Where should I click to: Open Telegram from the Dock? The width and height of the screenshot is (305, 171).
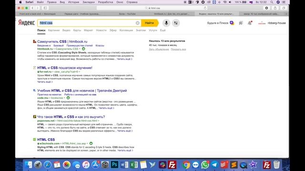coord(214,165)
